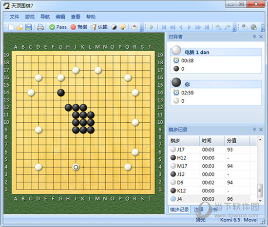Open the 游戏 menu

[x=30, y=17]
